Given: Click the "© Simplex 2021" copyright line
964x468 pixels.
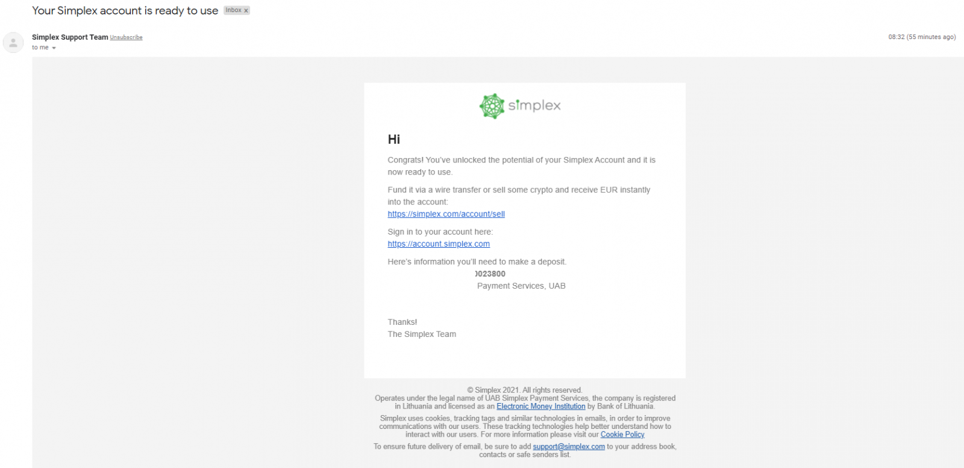Looking at the screenshot, I should click(524, 390).
